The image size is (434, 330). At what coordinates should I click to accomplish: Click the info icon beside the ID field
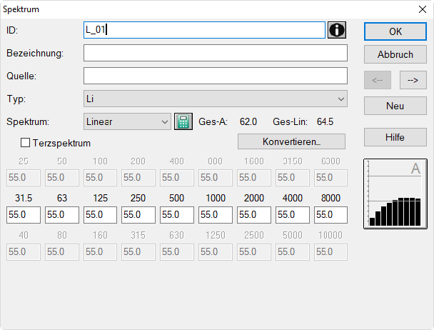337,30
